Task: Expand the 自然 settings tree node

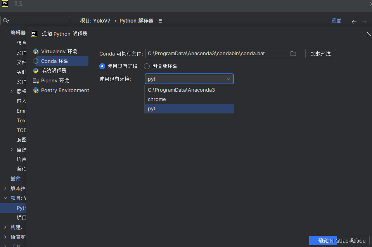Action: click(x=11, y=150)
